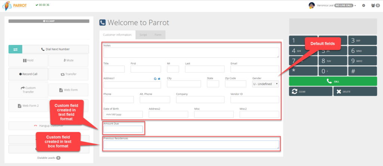This screenshot has height=166, width=383.
Task: Open the Gender dropdown
Action: tap(266, 84)
